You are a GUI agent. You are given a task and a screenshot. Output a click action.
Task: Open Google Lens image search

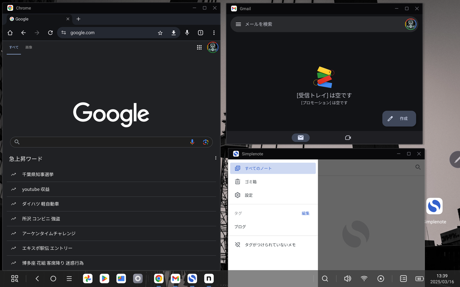(205, 142)
